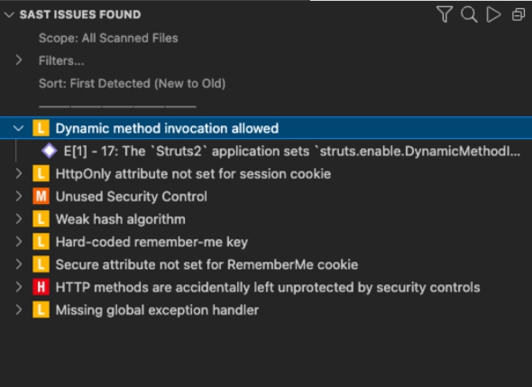Expand the Unused Security Control issue
The height and width of the screenshot is (387, 532).
[19, 197]
